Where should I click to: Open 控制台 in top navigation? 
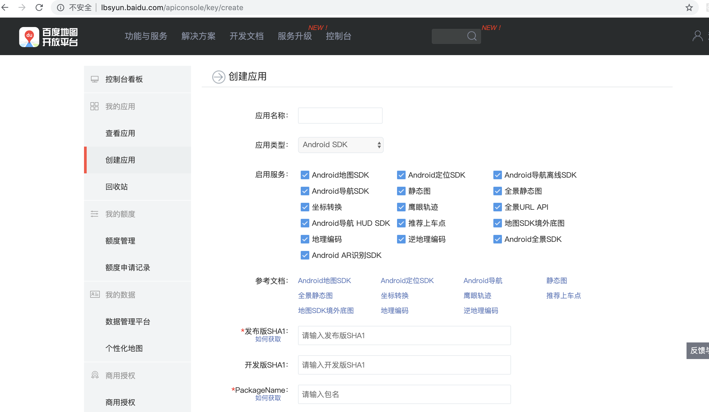(x=338, y=36)
